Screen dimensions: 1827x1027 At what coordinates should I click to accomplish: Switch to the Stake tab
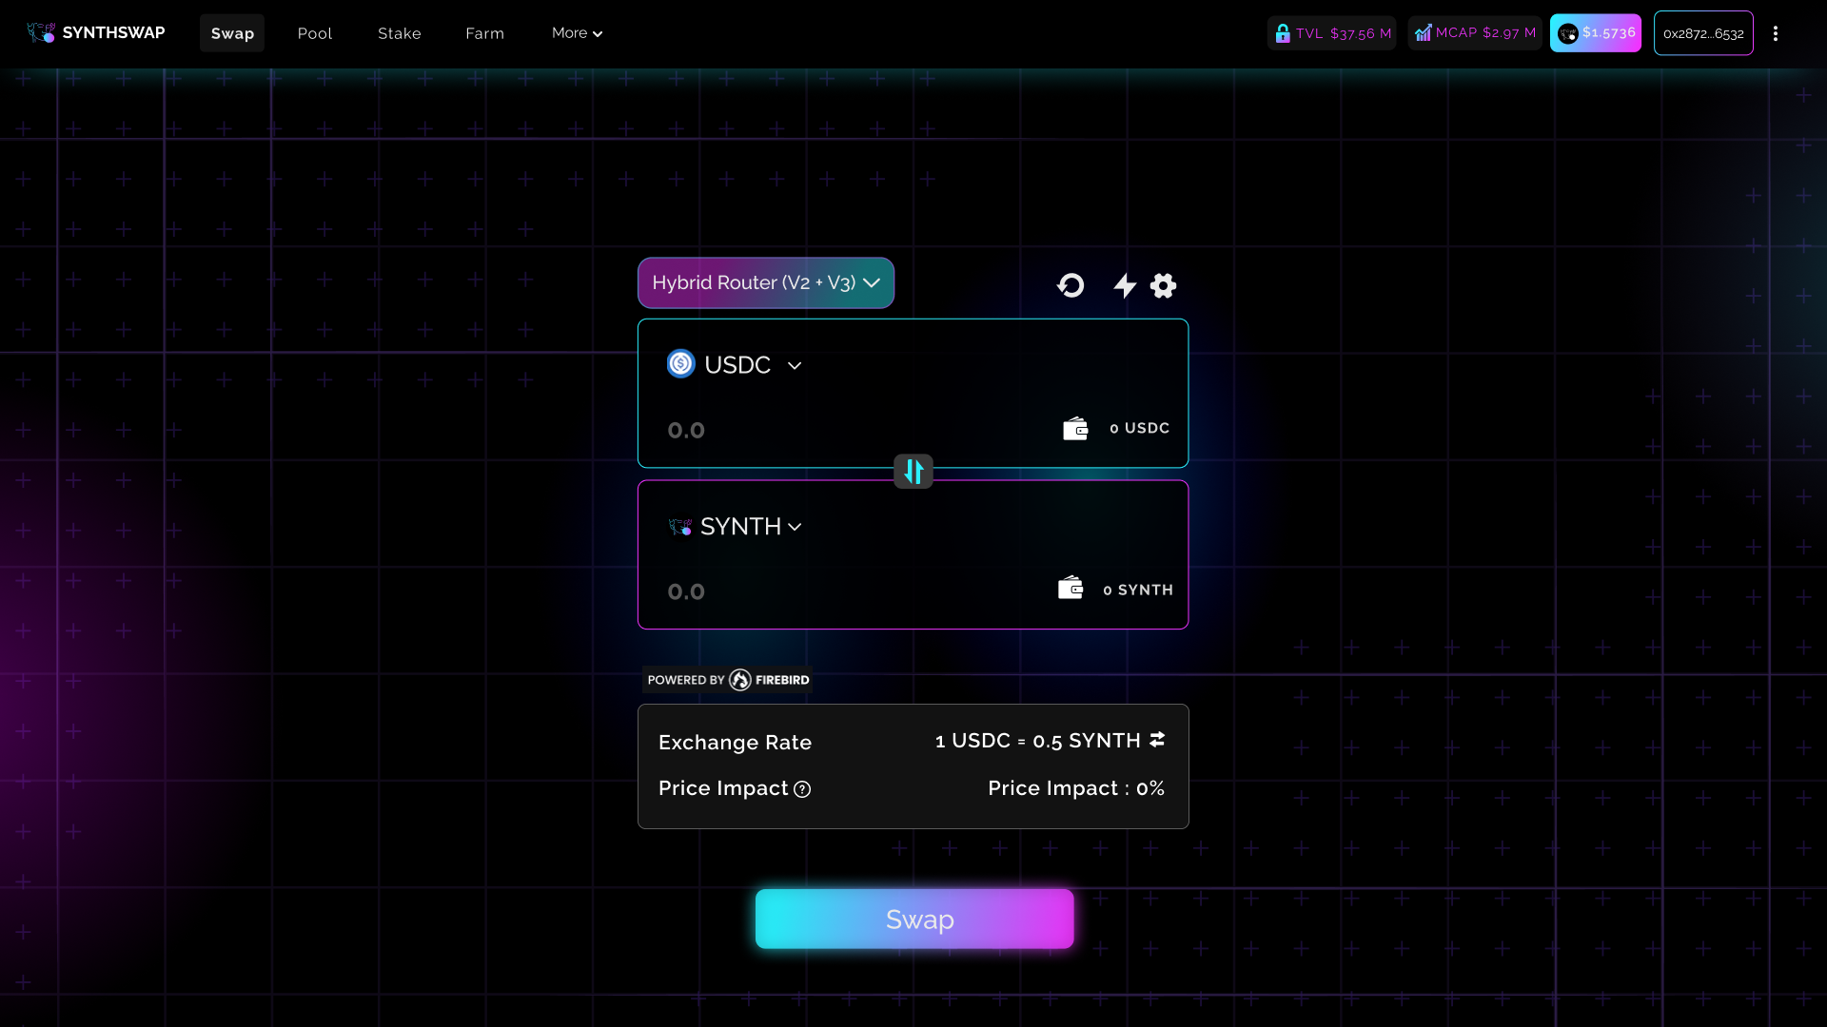tap(399, 33)
